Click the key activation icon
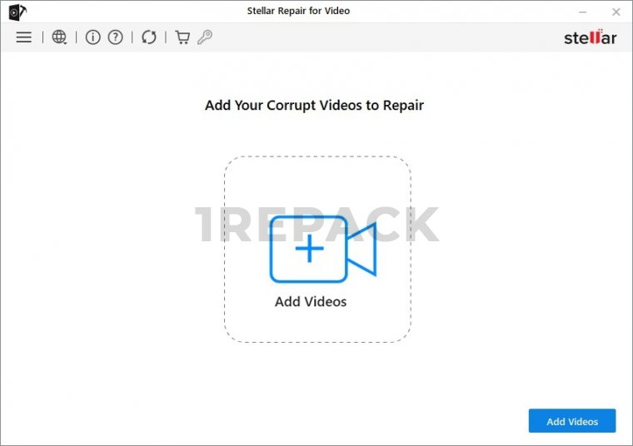Viewport: 633px width, 446px height. [204, 37]
